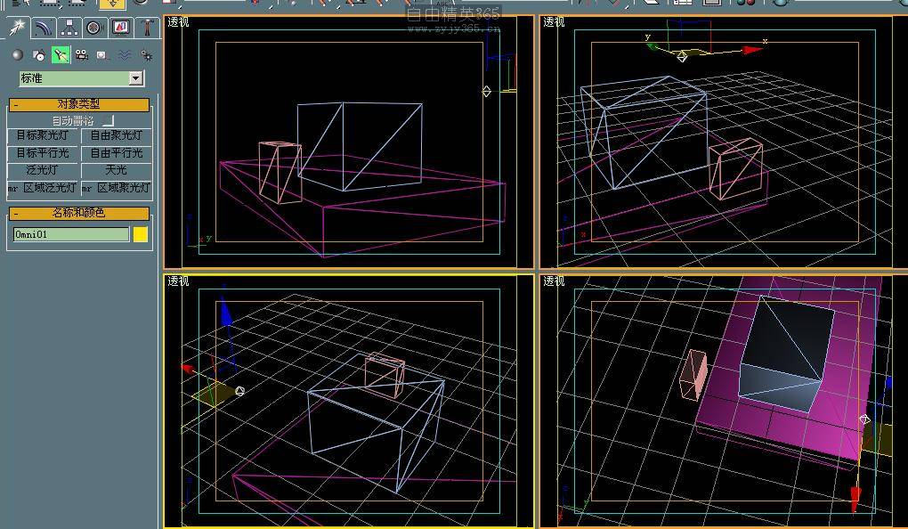This screenshot has width=908, height=529.
Task: Open the Display panel tab
Action: (x=120, y=28)
